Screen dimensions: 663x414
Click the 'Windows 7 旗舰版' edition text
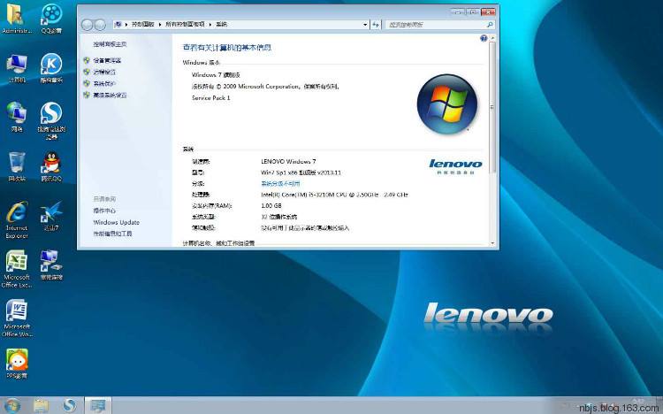pos(216,75)
